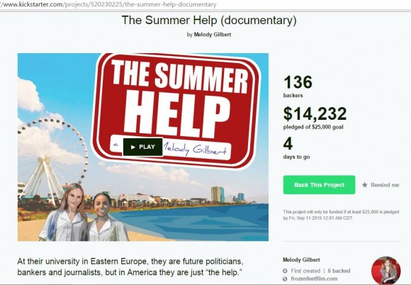411x285 pixels.
Task: Click the two women in the video thumbnail
Action: (84, 213)
